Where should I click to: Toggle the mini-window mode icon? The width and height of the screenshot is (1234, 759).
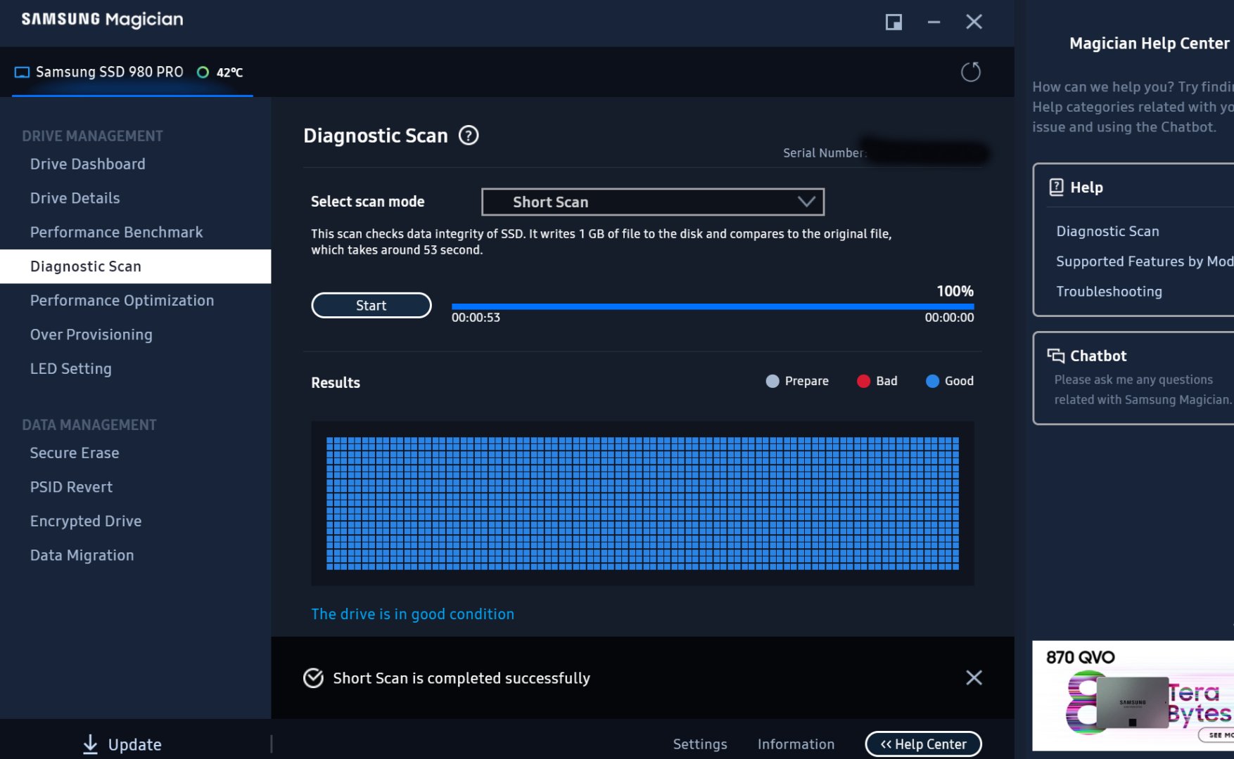coord(893,22)
